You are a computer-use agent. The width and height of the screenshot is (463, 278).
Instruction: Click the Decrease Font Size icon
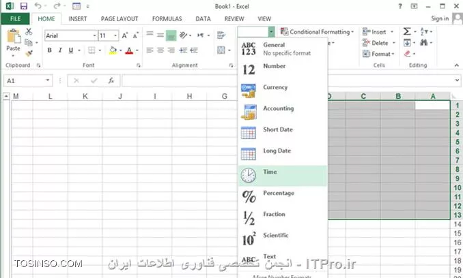click(x=135, y=35)
